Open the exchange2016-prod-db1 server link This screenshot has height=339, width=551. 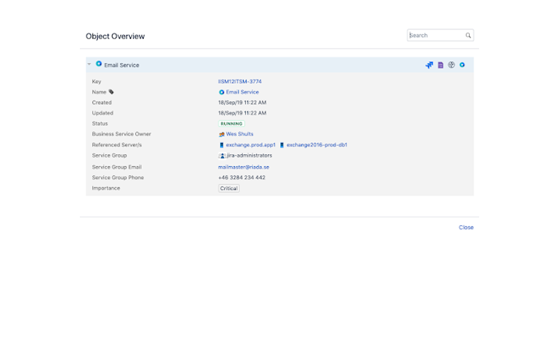317,145
